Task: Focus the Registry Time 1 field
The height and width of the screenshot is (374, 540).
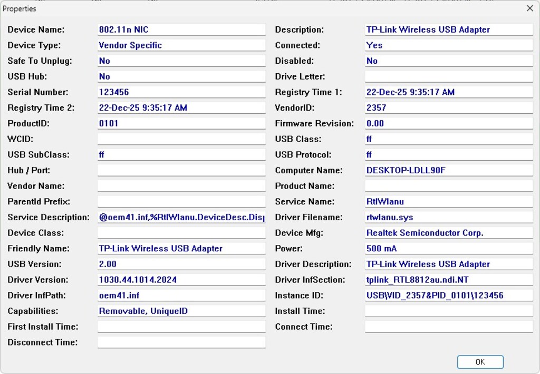Action: (449, 92)
